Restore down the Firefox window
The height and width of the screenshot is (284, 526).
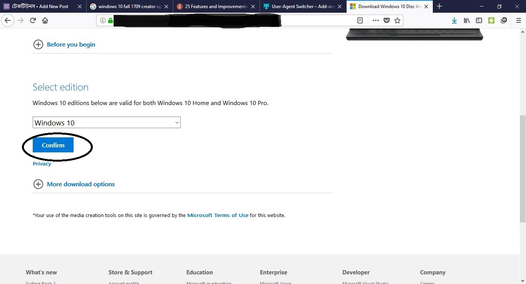[x=499, y=6]
